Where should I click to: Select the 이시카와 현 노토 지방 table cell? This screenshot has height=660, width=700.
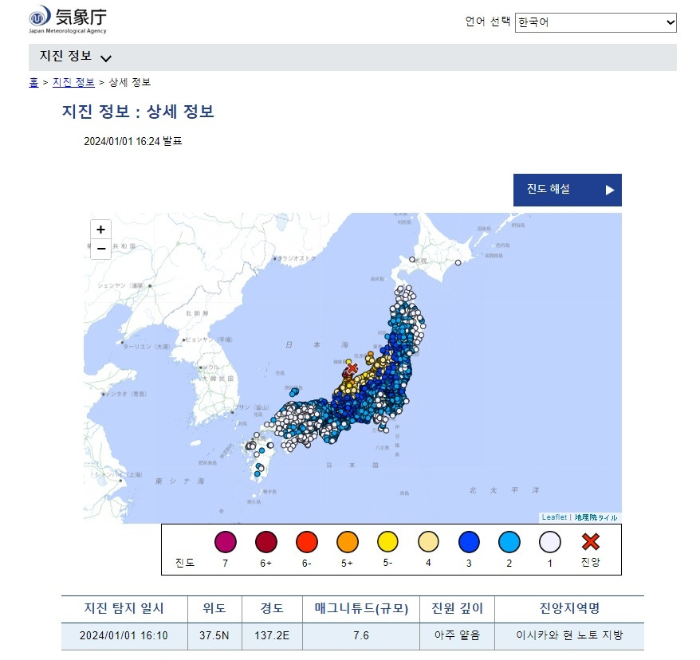click(x=568, y=637)
